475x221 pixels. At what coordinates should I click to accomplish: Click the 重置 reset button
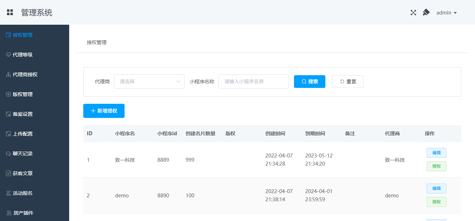[x=348, y=82]
